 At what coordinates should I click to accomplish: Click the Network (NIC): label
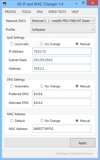point(16,21)
